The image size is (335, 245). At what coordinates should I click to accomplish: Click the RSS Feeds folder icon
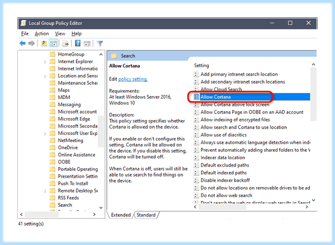point(52,198)
